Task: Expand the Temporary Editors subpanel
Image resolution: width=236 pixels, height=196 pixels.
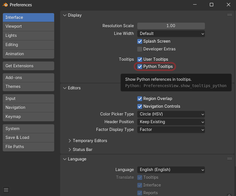Action: click(x=70, y=141)
